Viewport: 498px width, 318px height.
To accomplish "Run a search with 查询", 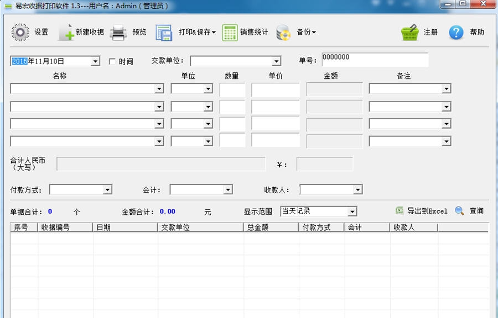I will pos(471,211).
